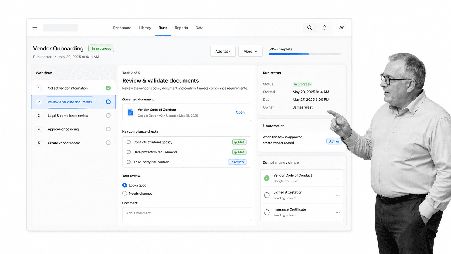Click Met badge for Data protection requirements
Screen dimensions: 451x254
click(239, 152)
